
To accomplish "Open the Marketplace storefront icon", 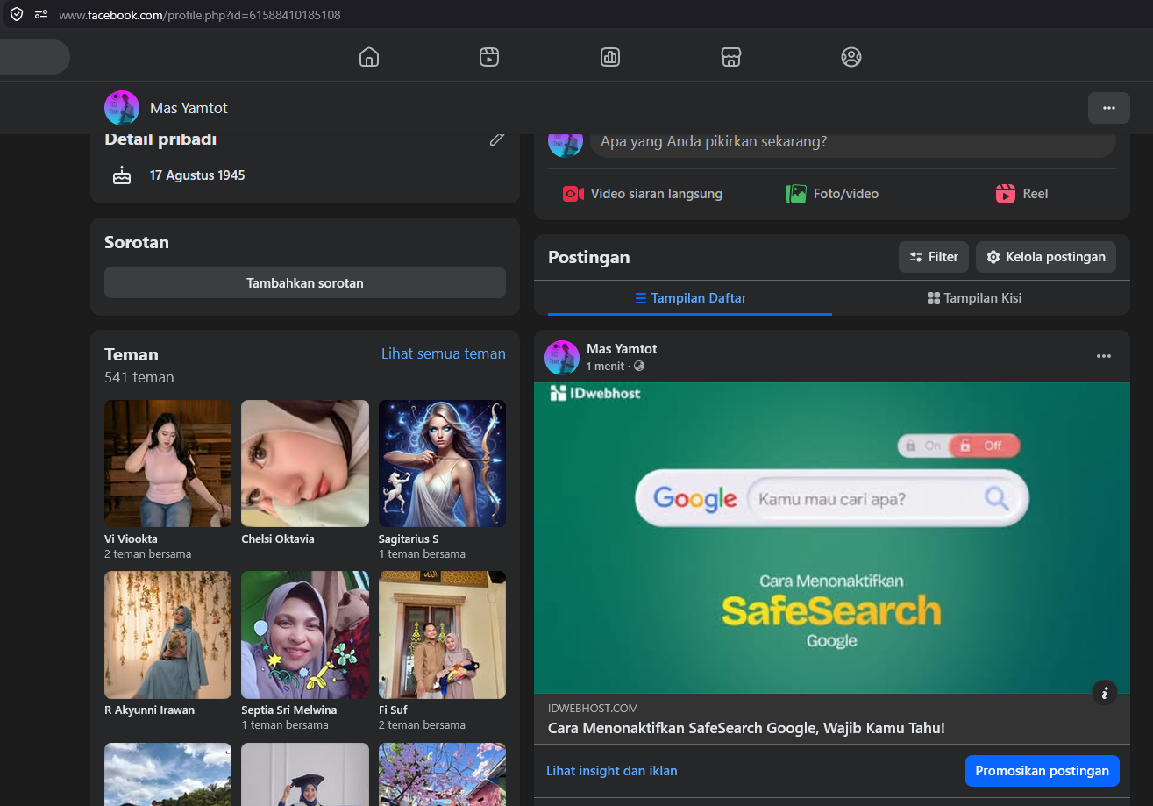I will coord(731,57).
